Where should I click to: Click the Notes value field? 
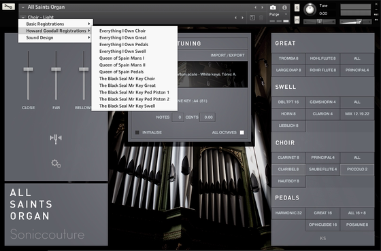178,117
